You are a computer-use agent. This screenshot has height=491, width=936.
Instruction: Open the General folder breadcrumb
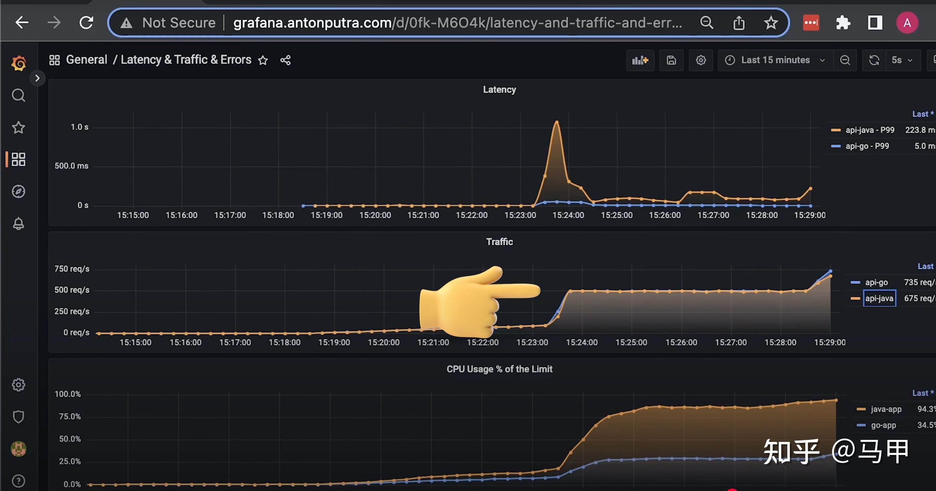pos(86,60)
